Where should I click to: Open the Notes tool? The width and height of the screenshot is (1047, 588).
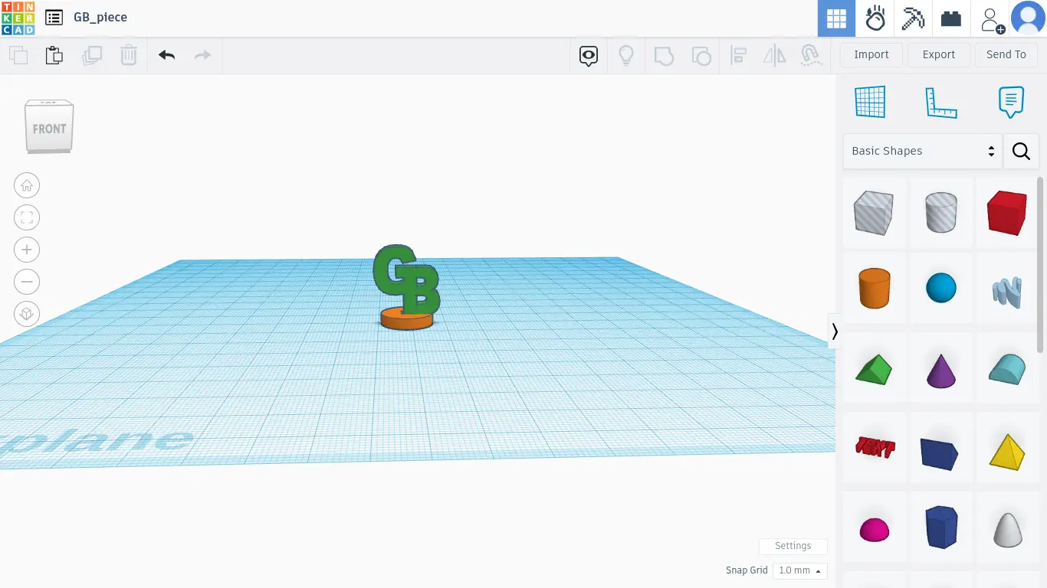[1010, 100]
